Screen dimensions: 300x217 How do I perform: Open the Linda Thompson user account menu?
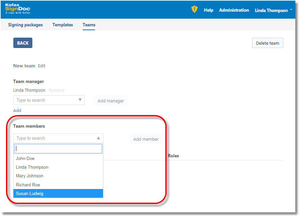[273, 10]
